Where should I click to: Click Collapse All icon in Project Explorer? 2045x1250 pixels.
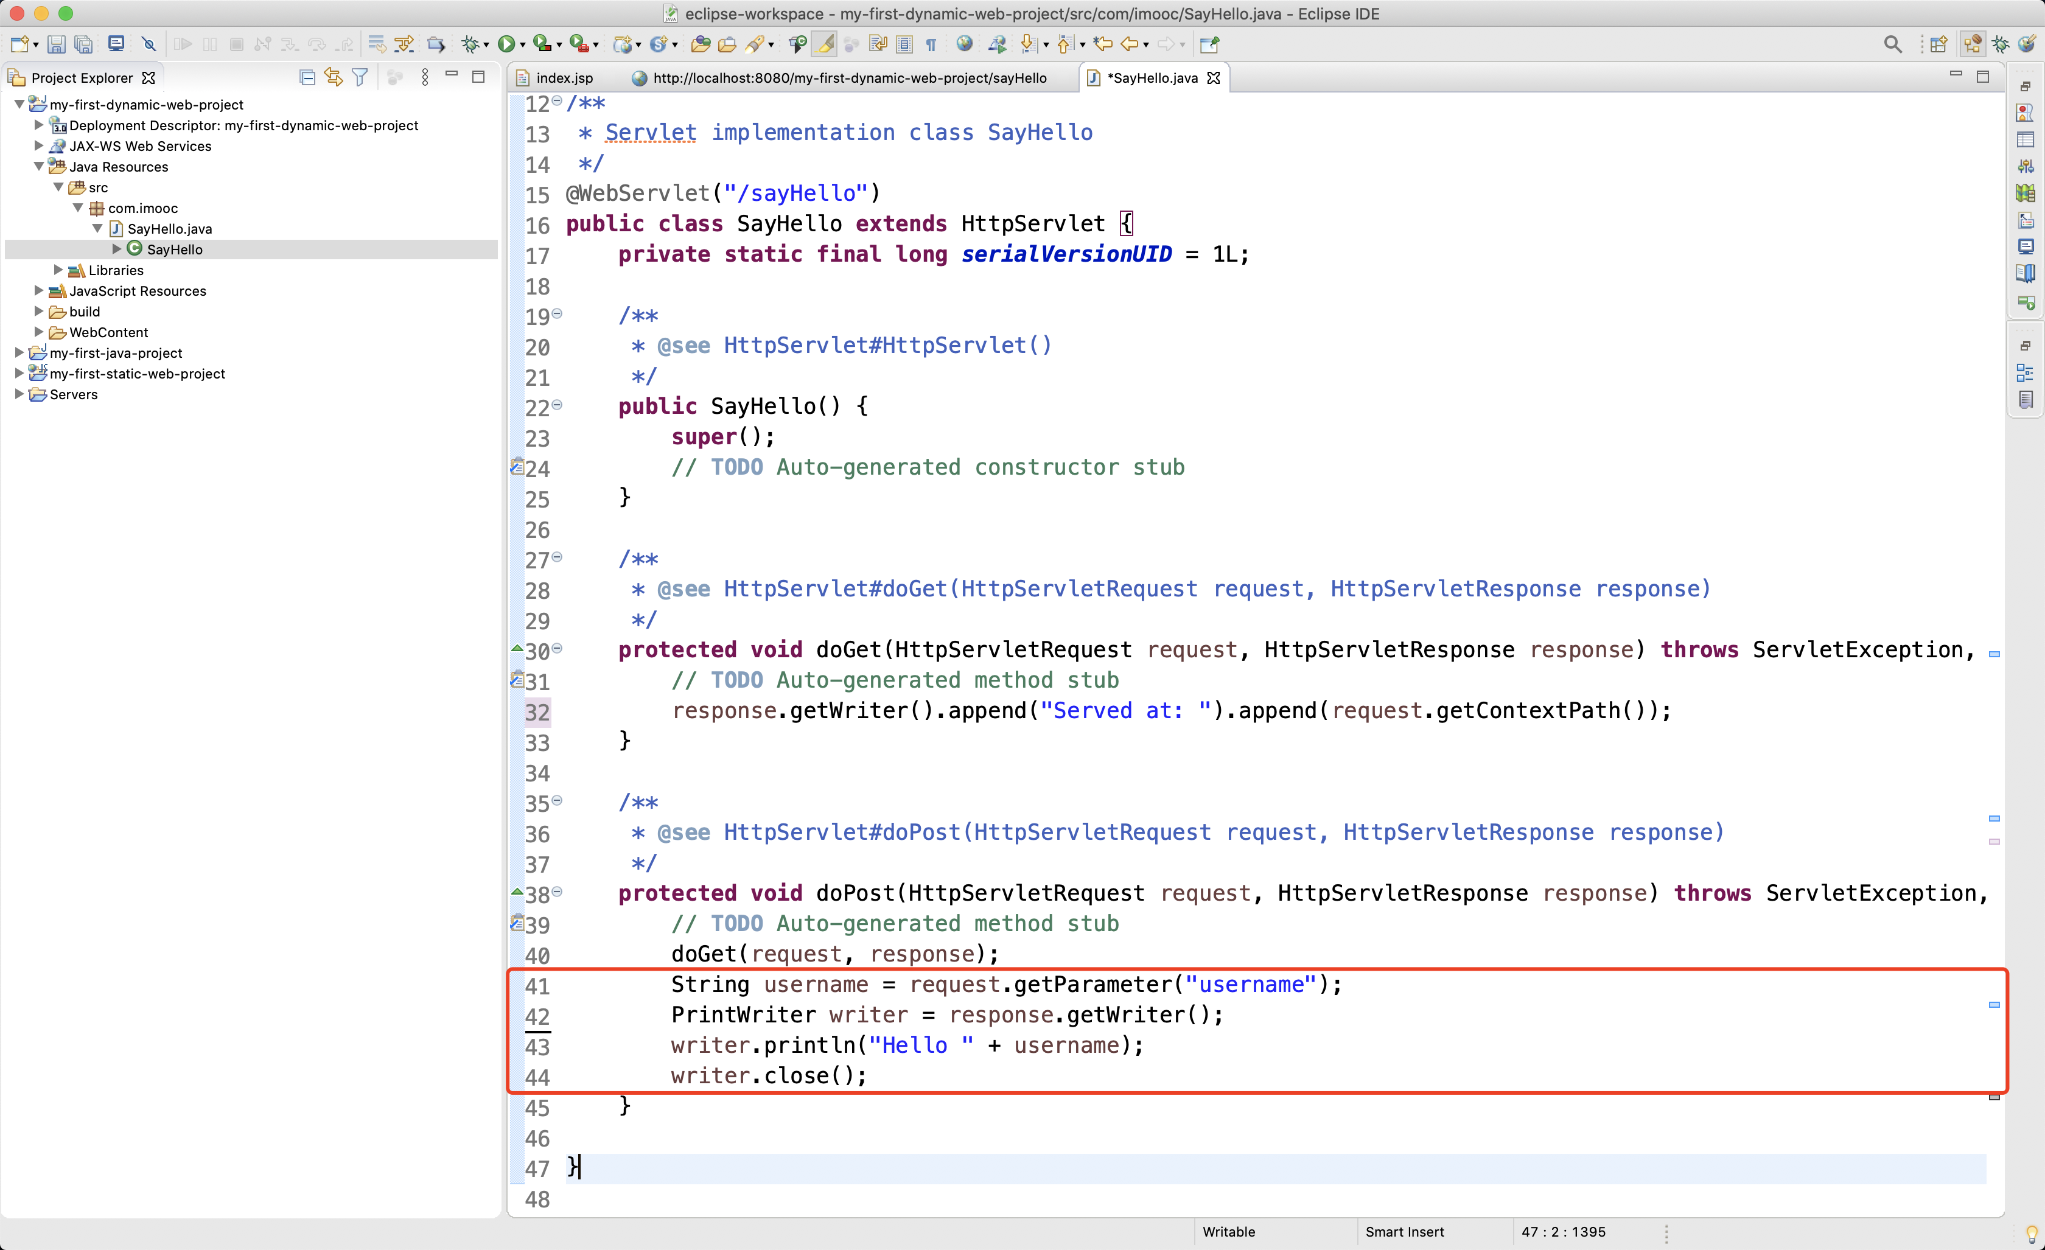pyautogui.click(x=307, y=77)
